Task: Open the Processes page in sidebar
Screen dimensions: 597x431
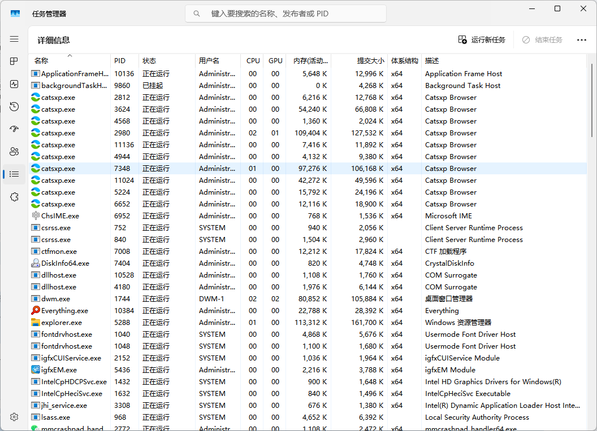Action: pos(14,61)
